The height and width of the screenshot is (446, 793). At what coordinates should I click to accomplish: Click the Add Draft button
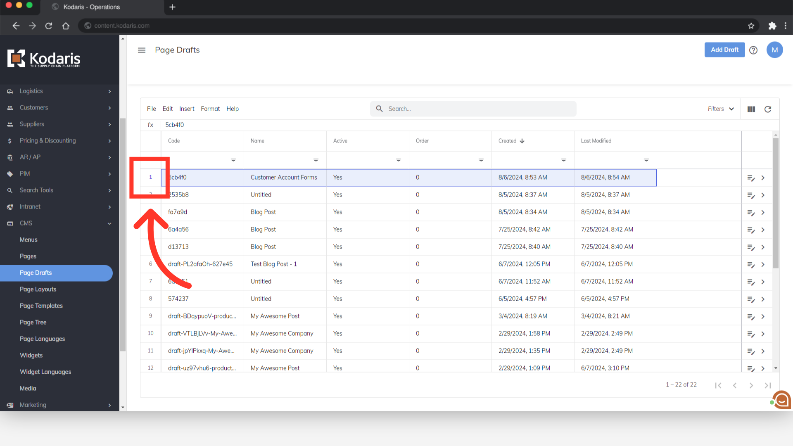coord(724,50)
